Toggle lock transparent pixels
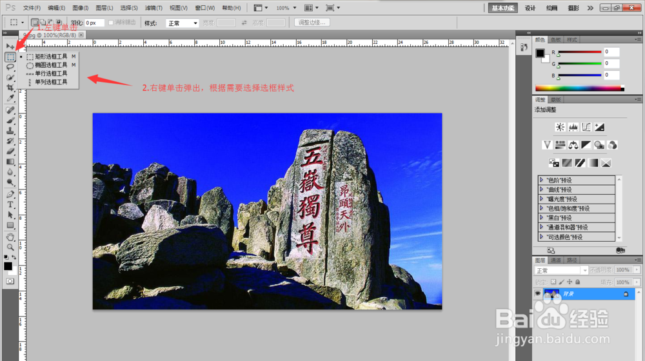The height and width of the screenshot is (361, 645). click(553, 282)
